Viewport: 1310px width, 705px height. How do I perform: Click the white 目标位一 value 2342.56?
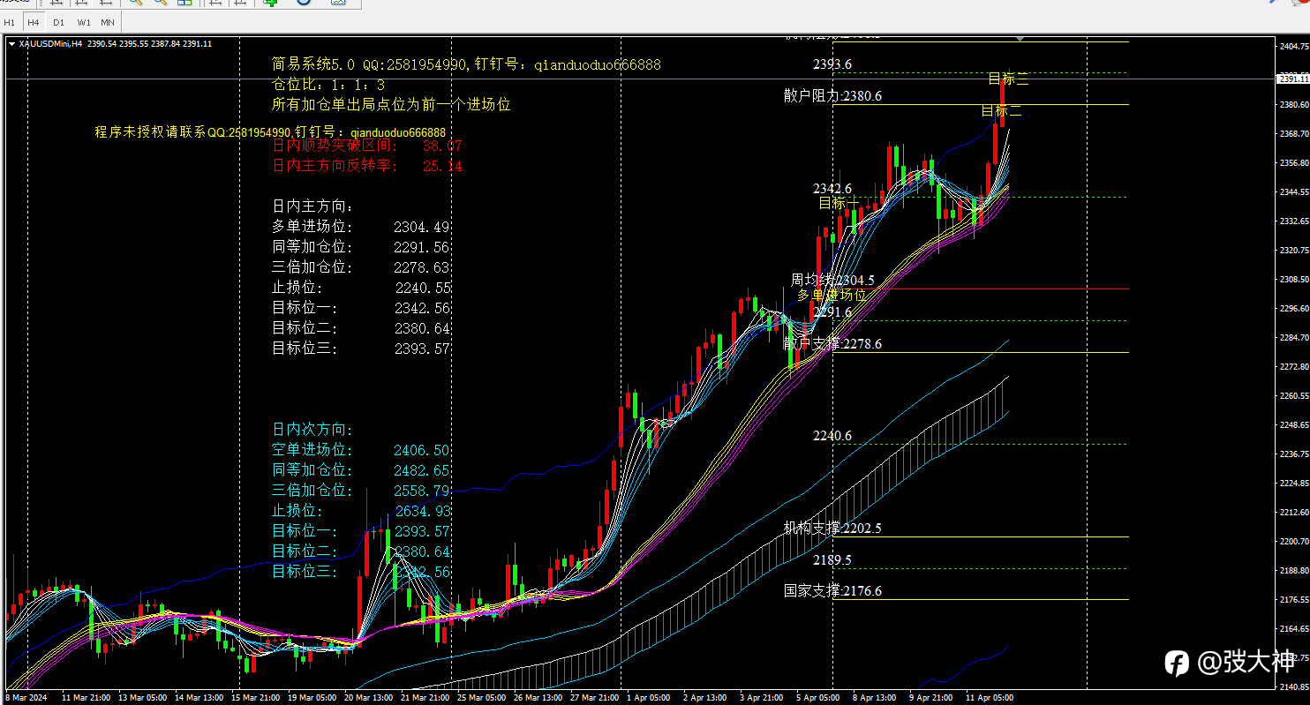423,308
